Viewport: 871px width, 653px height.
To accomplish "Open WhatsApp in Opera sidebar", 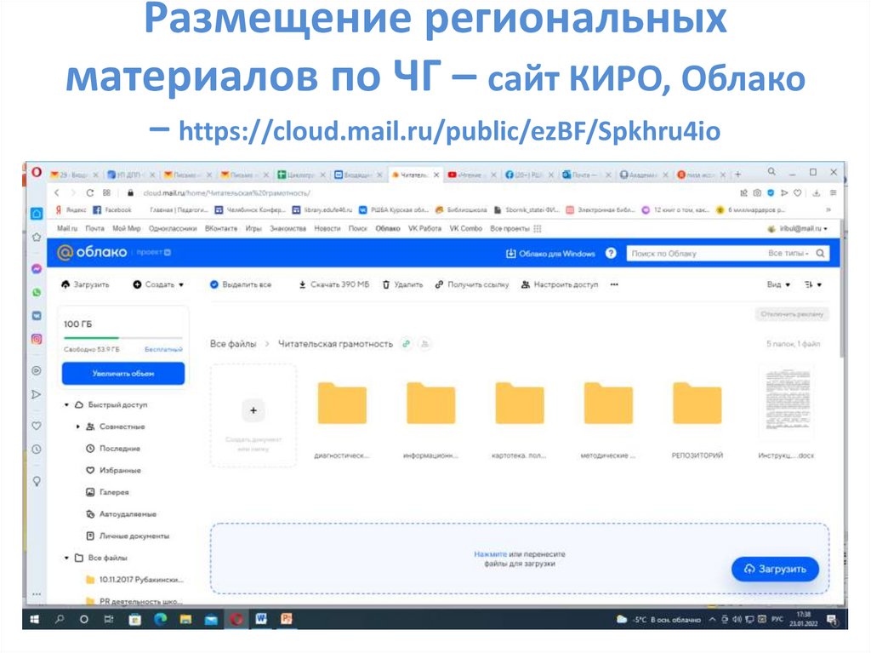I will pos(37,291).
